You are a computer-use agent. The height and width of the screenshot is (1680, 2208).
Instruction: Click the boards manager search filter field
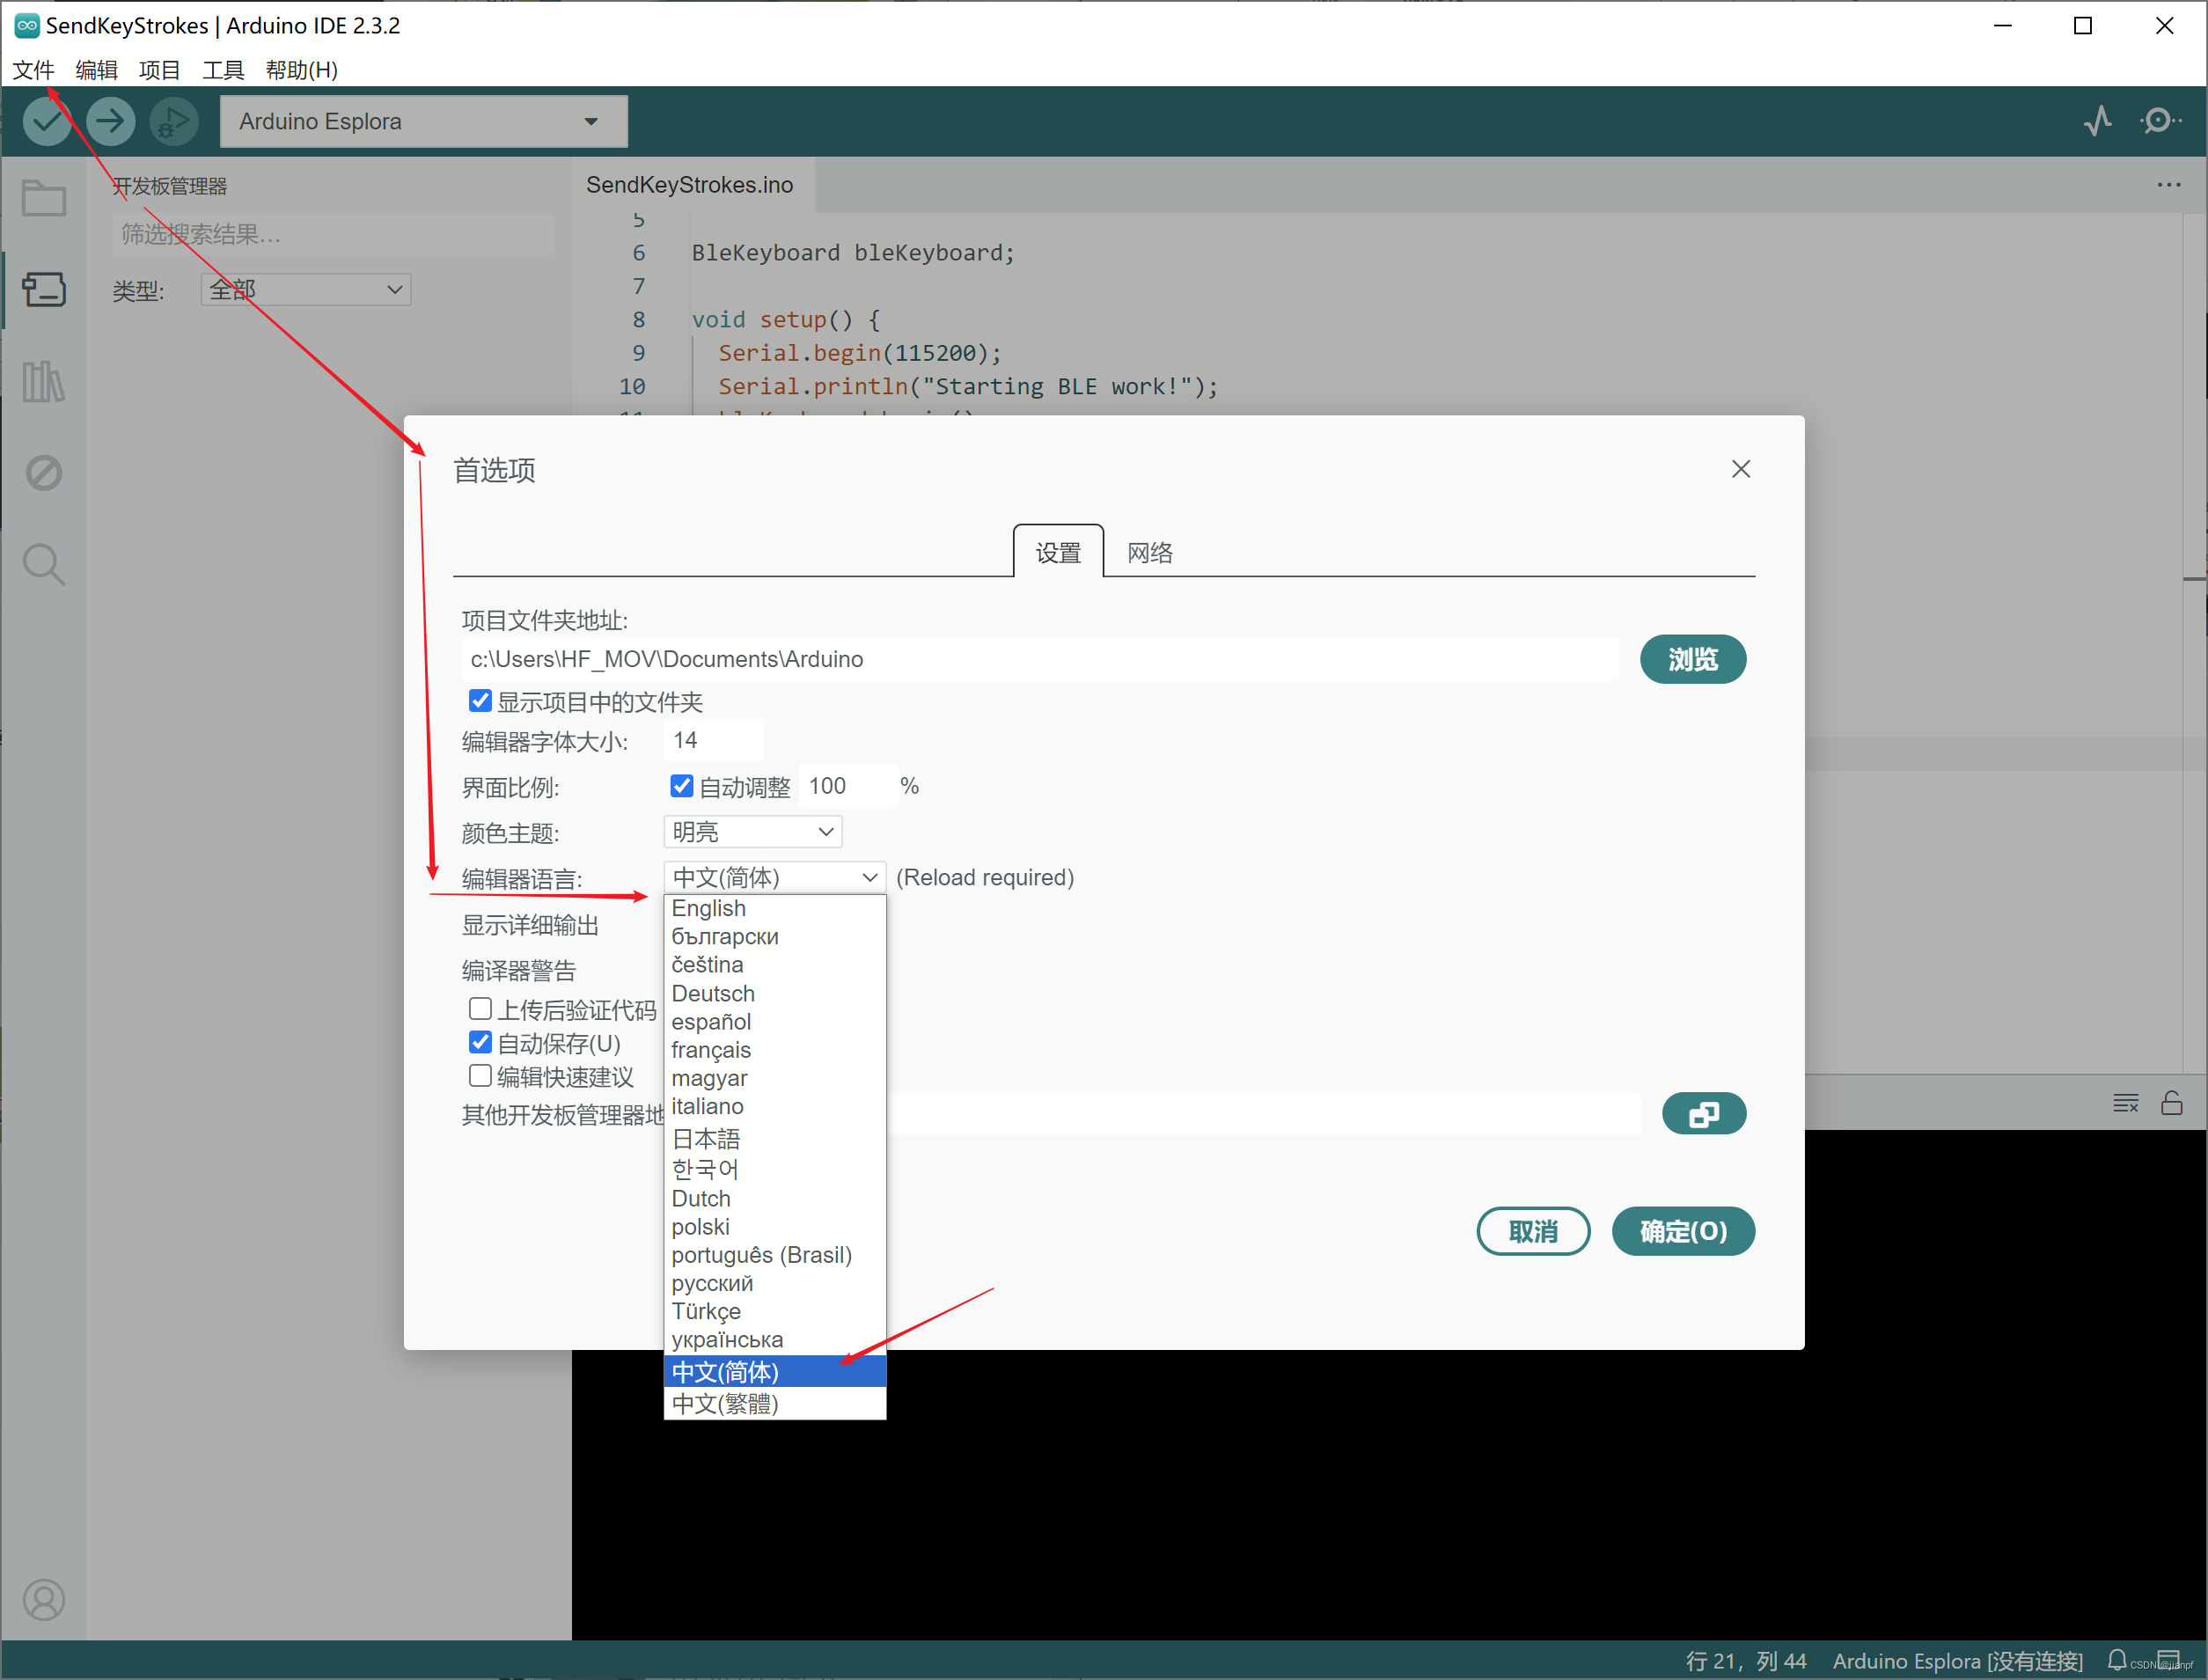[333, 234]
